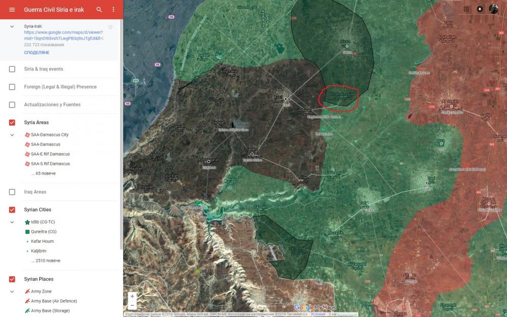
Task: Collapse the Syrian Cities item list
Action: (12, 222)
